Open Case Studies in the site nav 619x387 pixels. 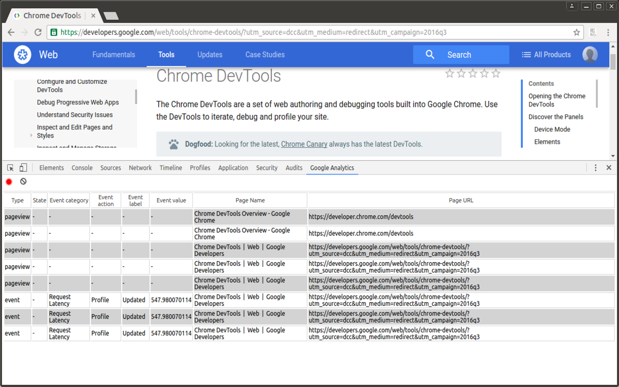(x=265, y=55)
